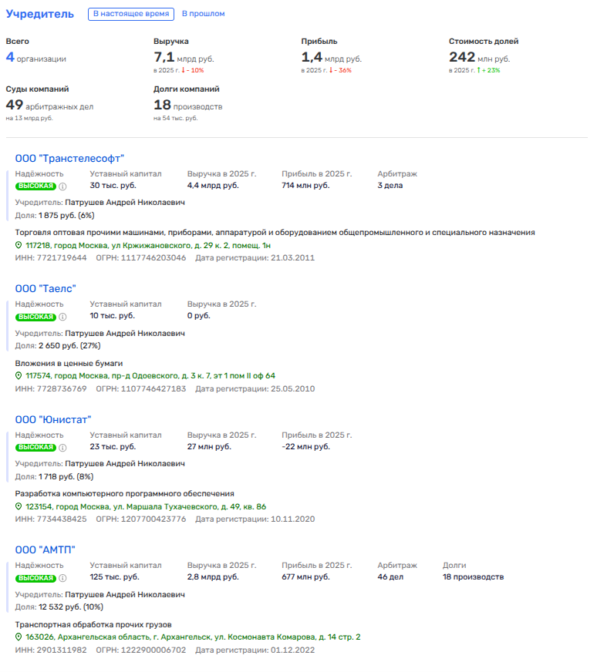Click map pin icon for Транстелесофт address

(x=19, y=245)
